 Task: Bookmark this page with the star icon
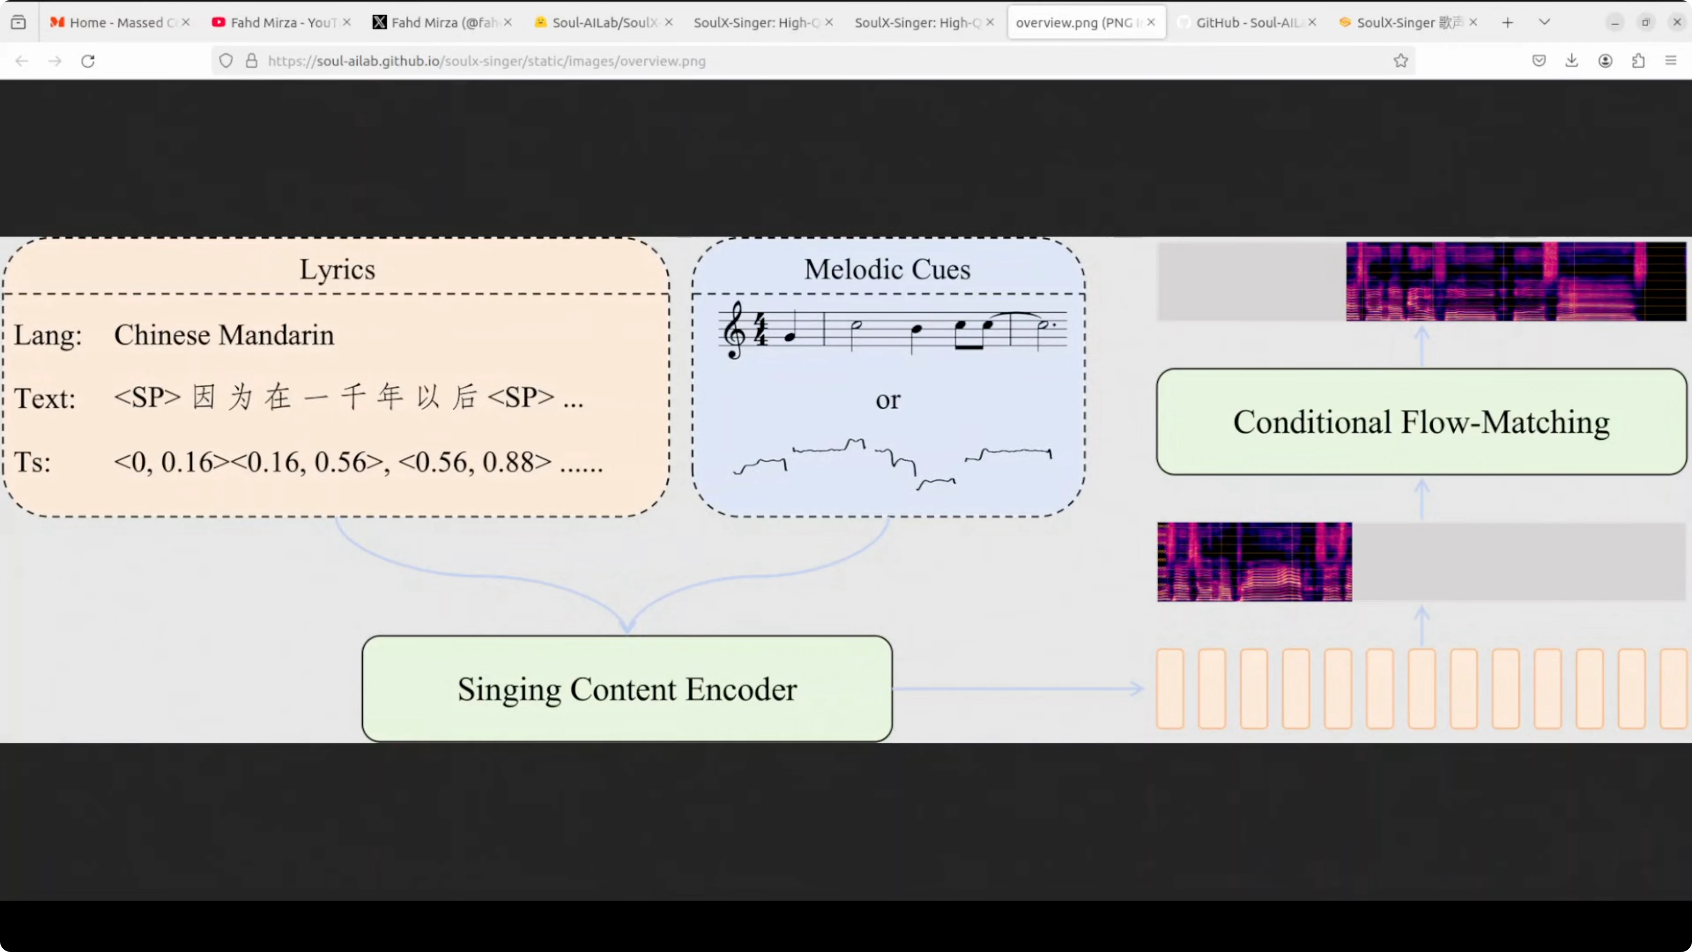[x=1401, y=61]
